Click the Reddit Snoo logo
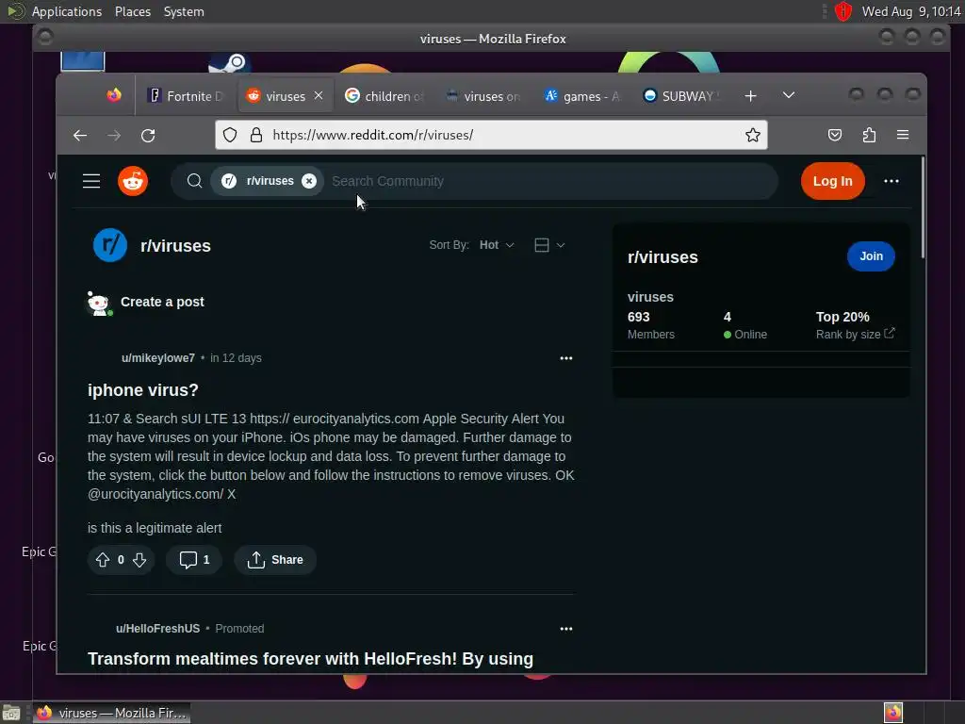This screenshot has width=965, height=724. point(133,181)
